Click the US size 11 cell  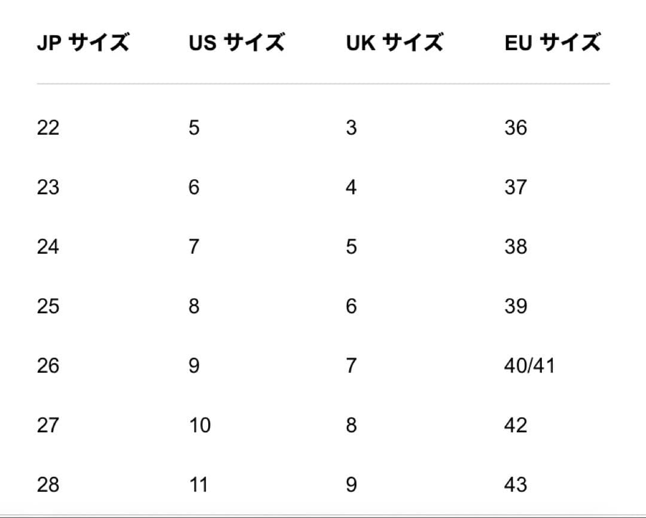[x=199, y=485]
